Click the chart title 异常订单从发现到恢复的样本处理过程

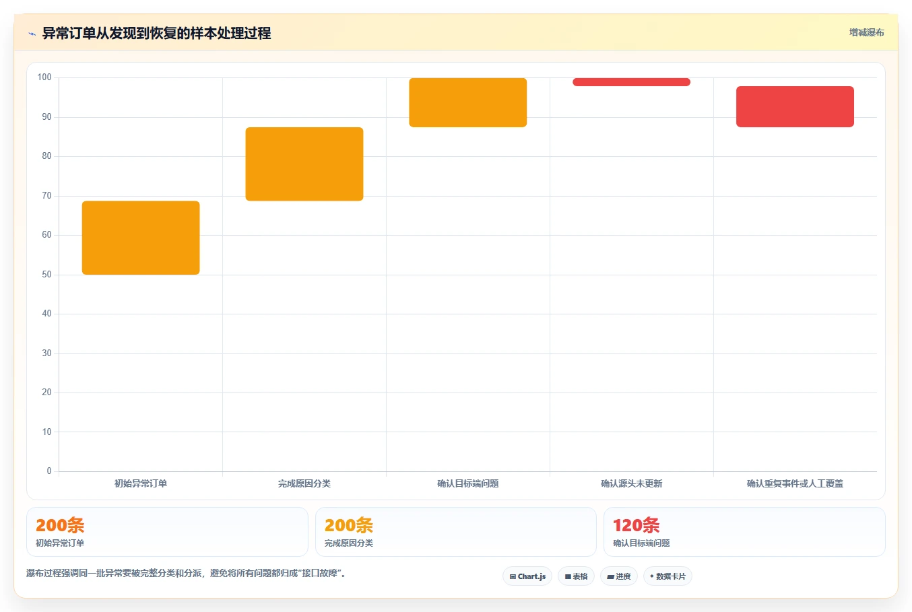(156, 33)
